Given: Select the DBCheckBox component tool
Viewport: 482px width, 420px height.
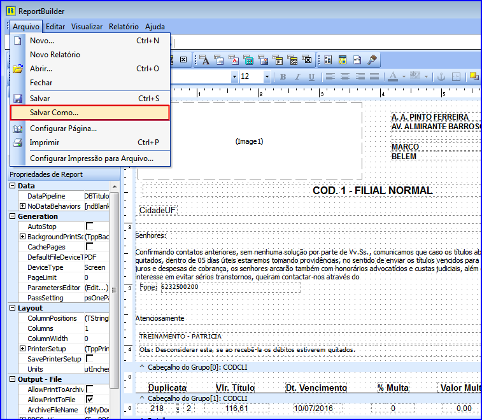Looking at the screenshot, I should pyautogui.click(x=308, y=60).
